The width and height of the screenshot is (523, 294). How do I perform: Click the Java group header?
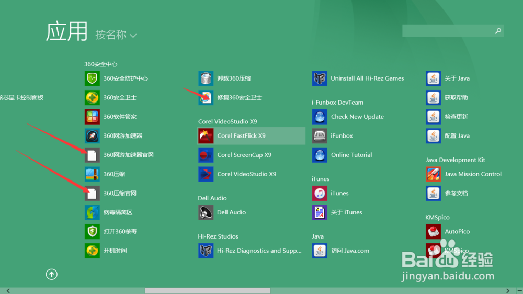click(x=317, y=236)
